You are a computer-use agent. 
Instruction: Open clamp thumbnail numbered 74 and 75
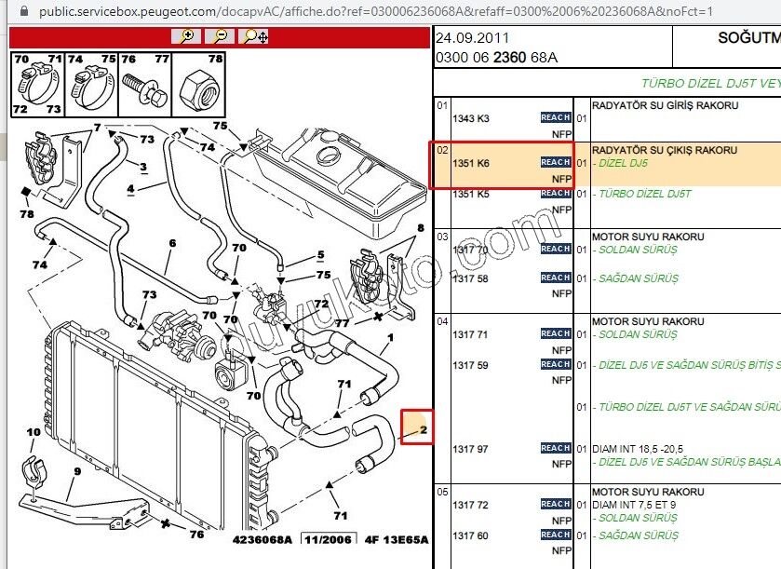click(x=91, y=84)
